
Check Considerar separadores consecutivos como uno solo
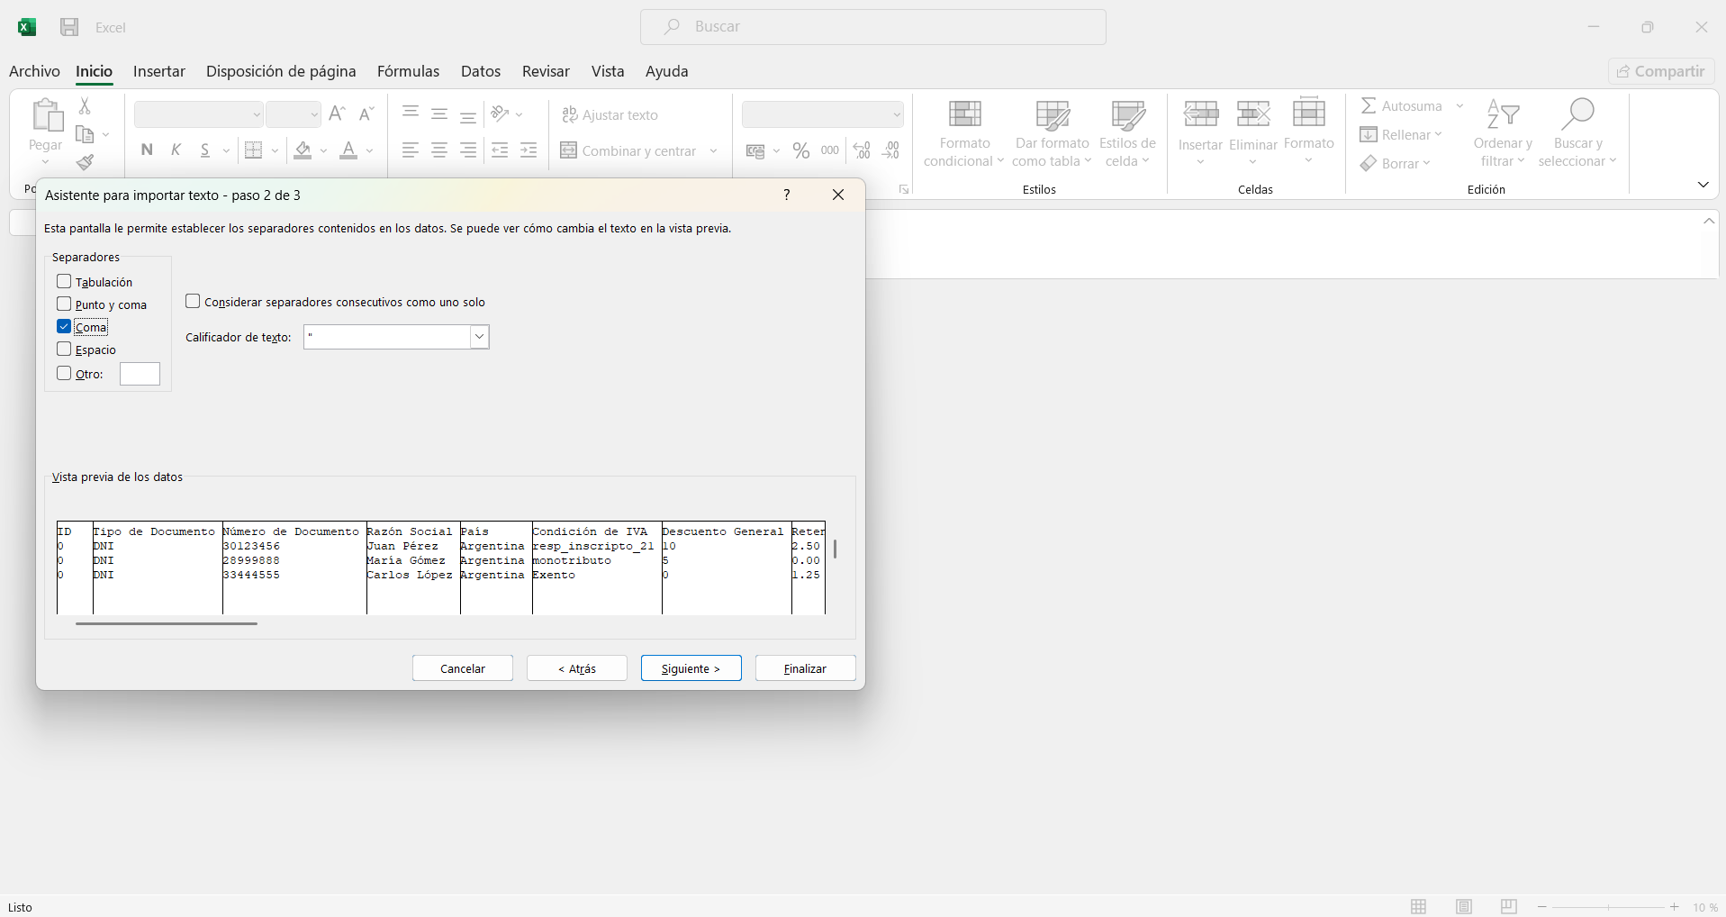click(x=193, y=302)
